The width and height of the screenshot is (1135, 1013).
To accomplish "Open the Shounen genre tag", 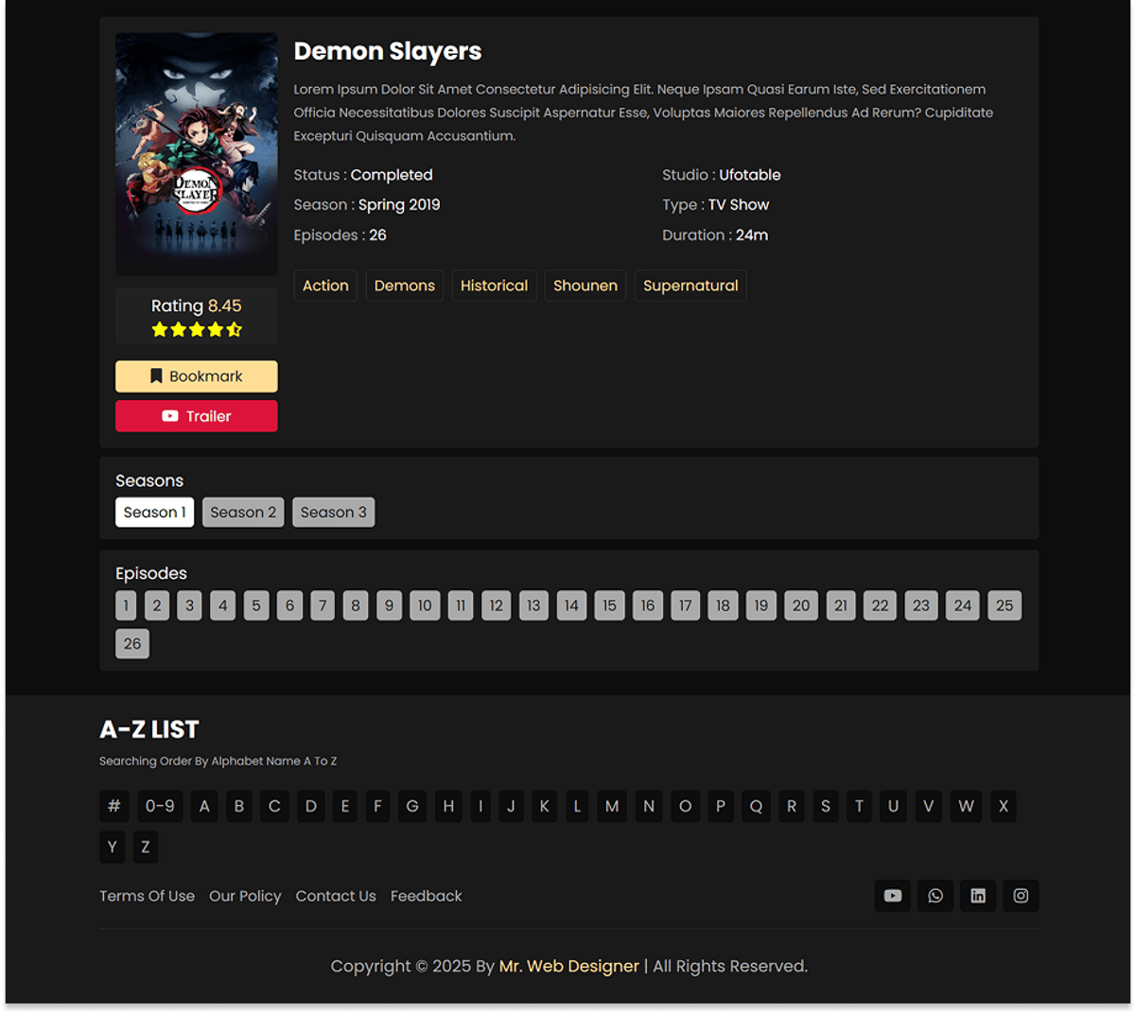I will 585,286.
